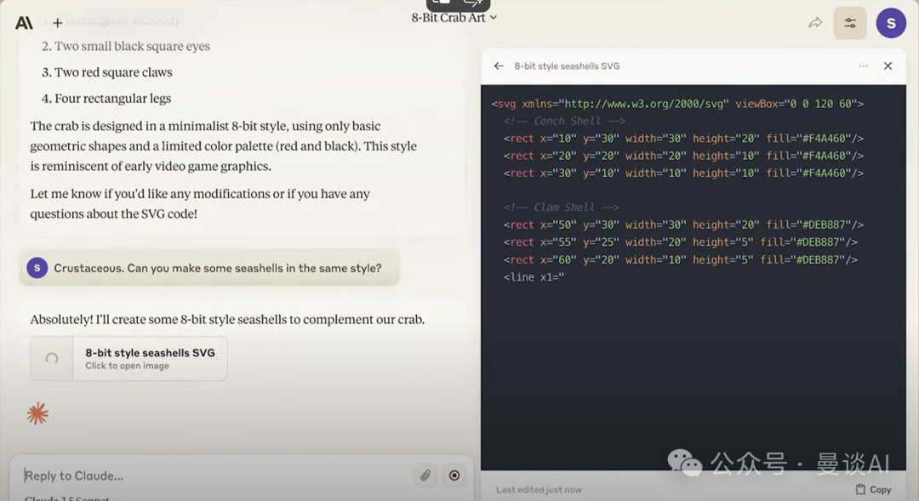Open artifact three-dot more options
Viewport: 919px width, 501px height.
tap(864, 66)
